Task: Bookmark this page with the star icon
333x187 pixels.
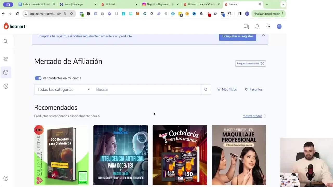Action: (x=72, y=14)
